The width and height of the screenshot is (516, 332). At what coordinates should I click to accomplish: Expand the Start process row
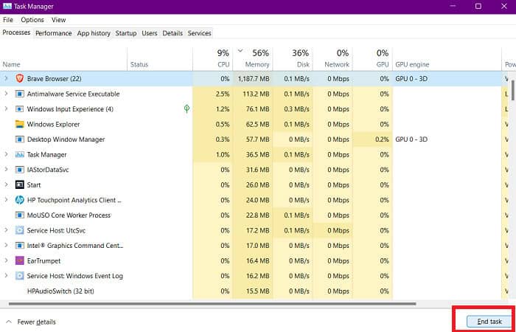point(6,184)
